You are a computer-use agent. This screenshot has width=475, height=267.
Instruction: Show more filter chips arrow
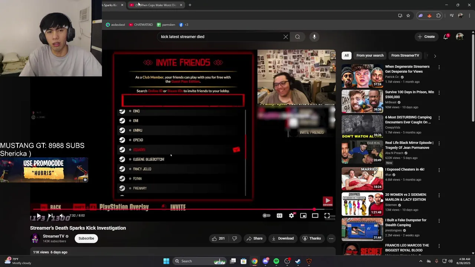coord(435,56)
